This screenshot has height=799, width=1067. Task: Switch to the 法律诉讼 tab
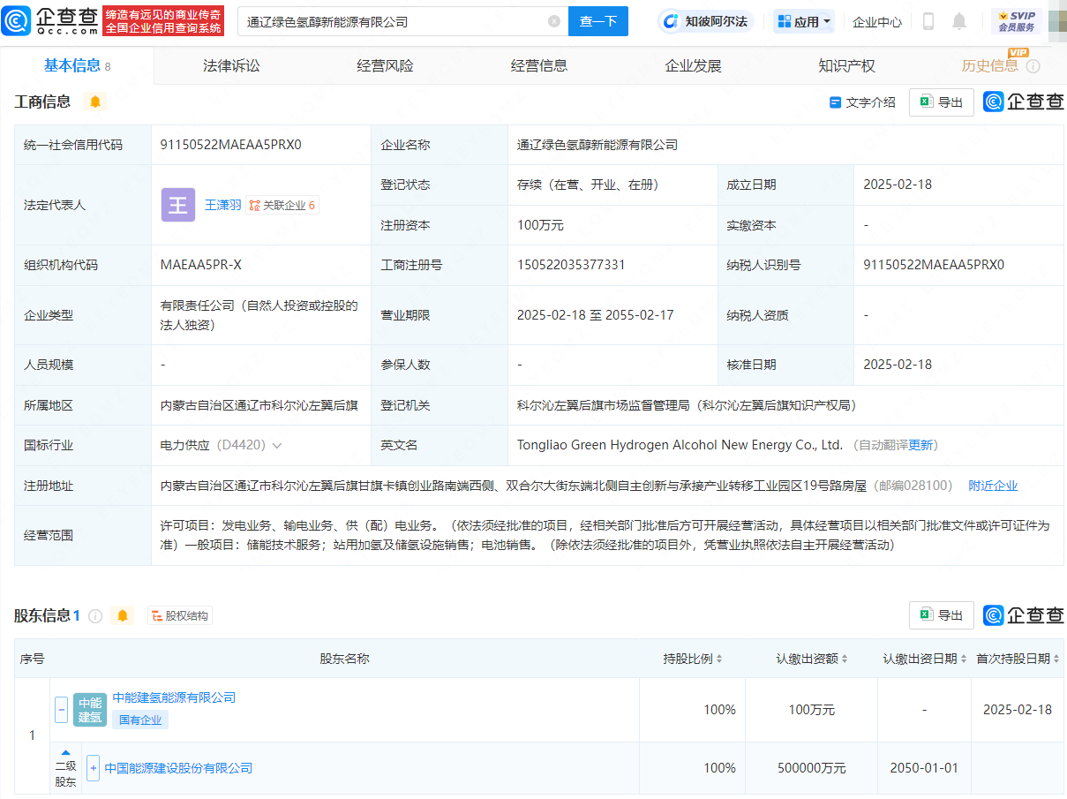pyautogui.click(x=231, y=65)
